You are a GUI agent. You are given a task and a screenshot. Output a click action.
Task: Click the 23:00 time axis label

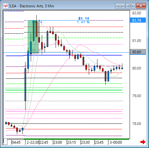(x=58, y=142)
